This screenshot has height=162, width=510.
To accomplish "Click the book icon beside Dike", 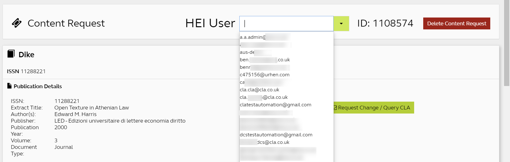I will (x=11, y=54).
